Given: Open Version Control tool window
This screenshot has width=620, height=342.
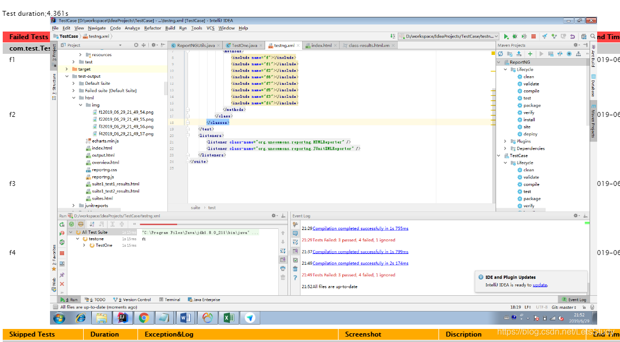Looking at the screenshot, I should click(x=131, y=300).
